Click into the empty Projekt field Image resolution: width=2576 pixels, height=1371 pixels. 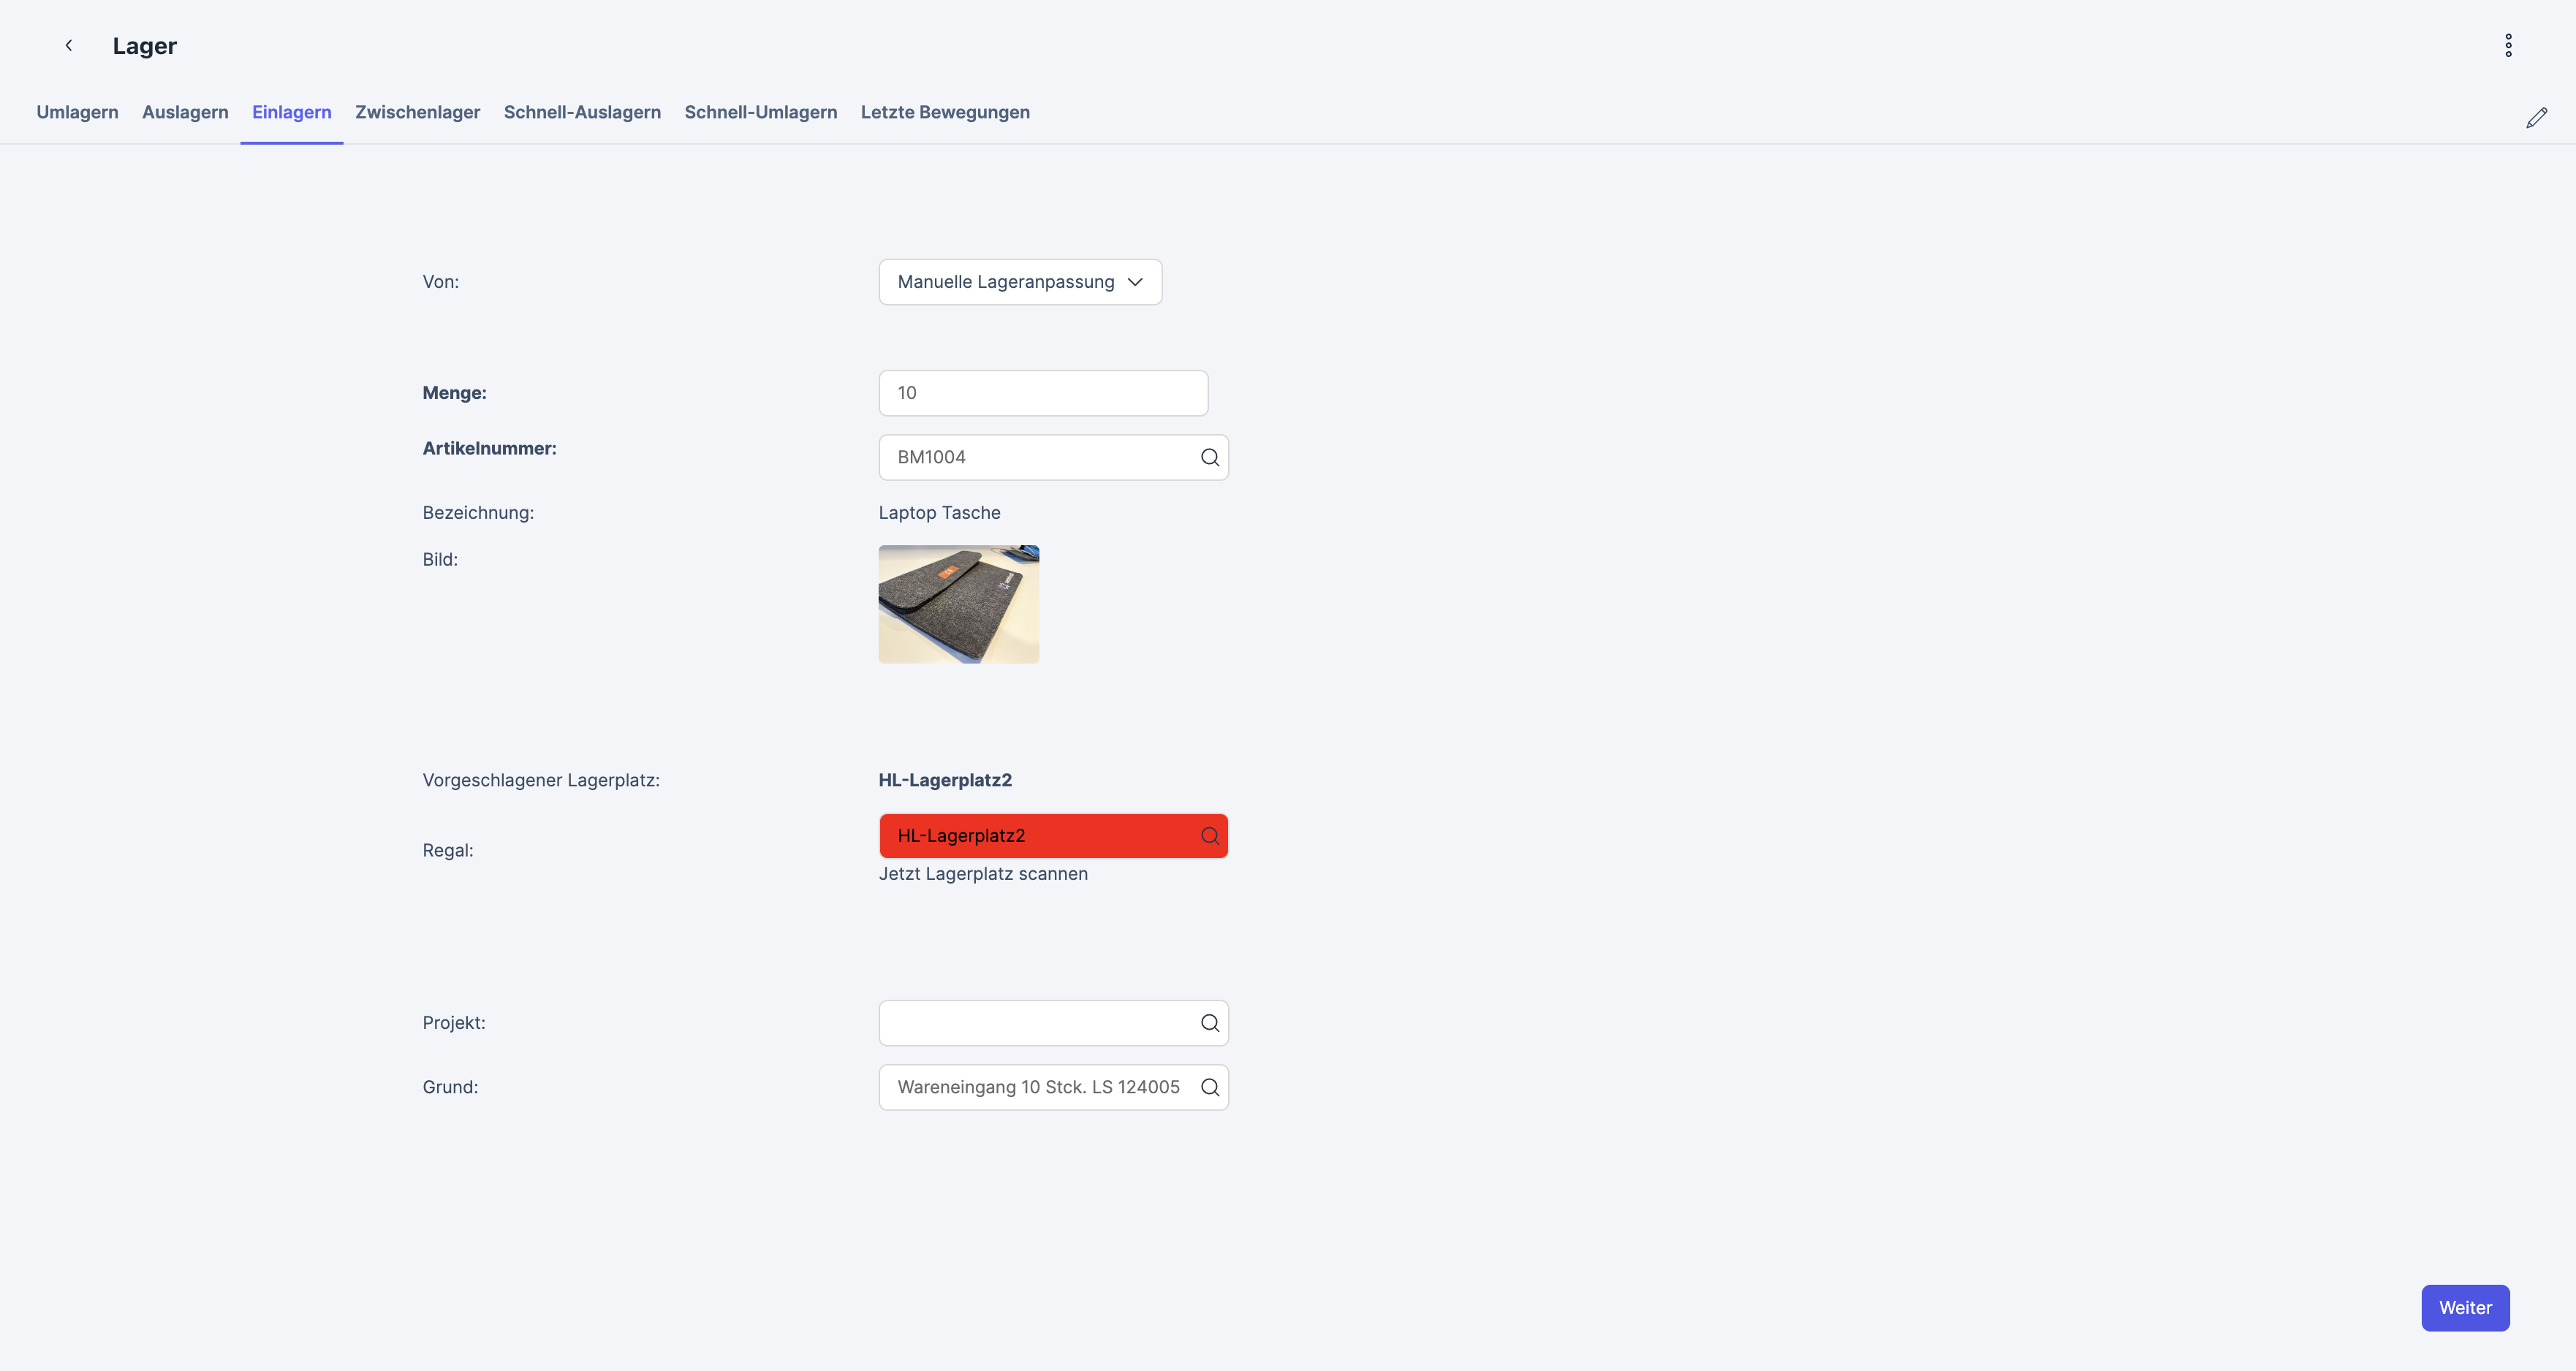1035,1023
